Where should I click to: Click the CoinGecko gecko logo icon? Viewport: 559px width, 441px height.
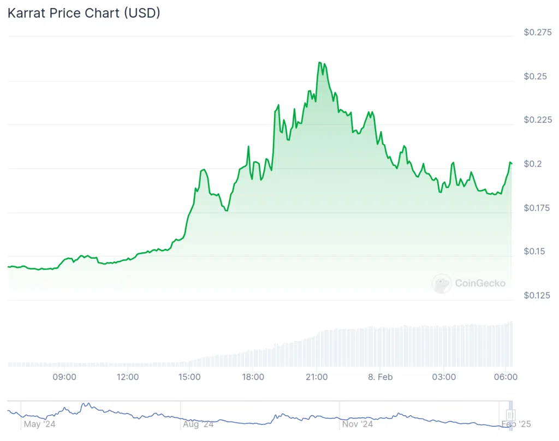[442, 283]
